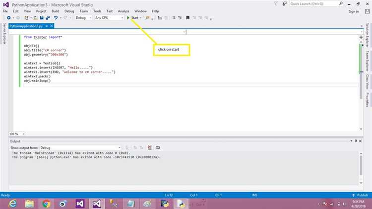Open the Debug configuration dropdown
The height and width of the screenshot is (209, 372).
[x=83, y=18]
